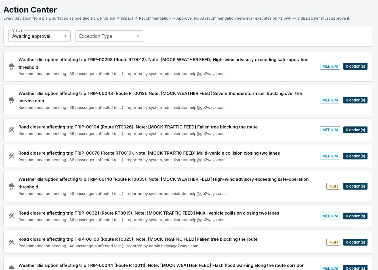Click weather icon for TRIP-00048 card
This screenshot has width=378, height=270.
(12, 100)
